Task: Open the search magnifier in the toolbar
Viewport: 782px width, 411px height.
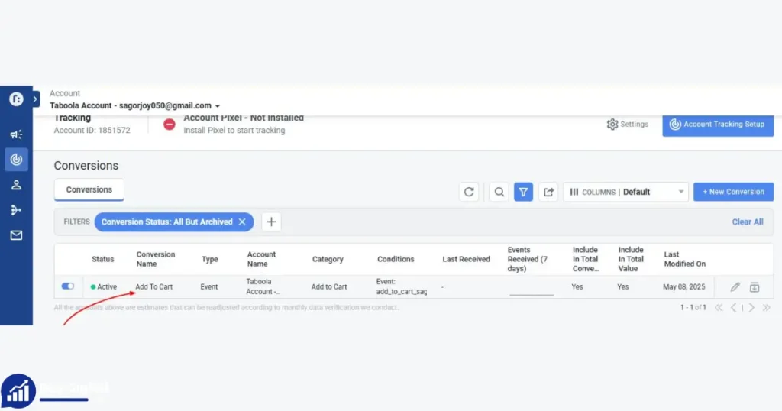Action: pos(499,192)
